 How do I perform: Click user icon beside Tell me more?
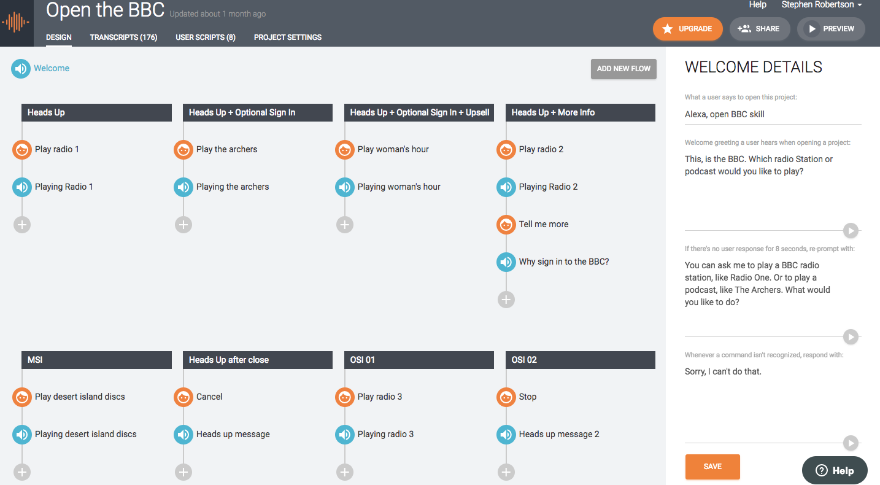click(506, 224)
